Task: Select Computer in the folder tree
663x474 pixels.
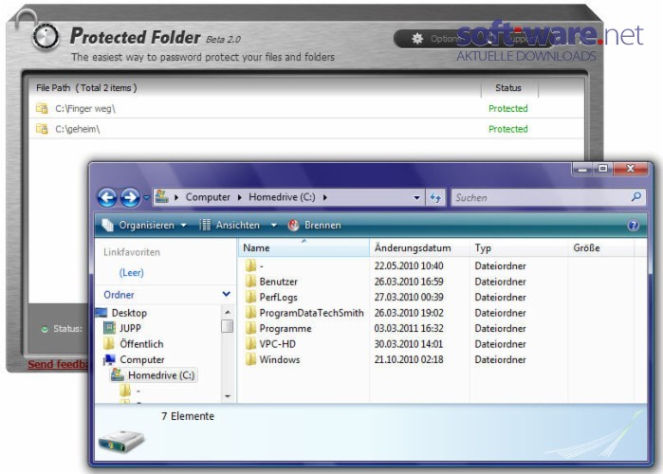Action: point(141,360)
